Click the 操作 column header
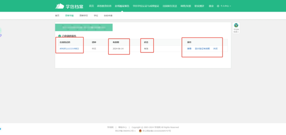Image resolution: width=286 pixels, height=135 pixels. (189, 42)
